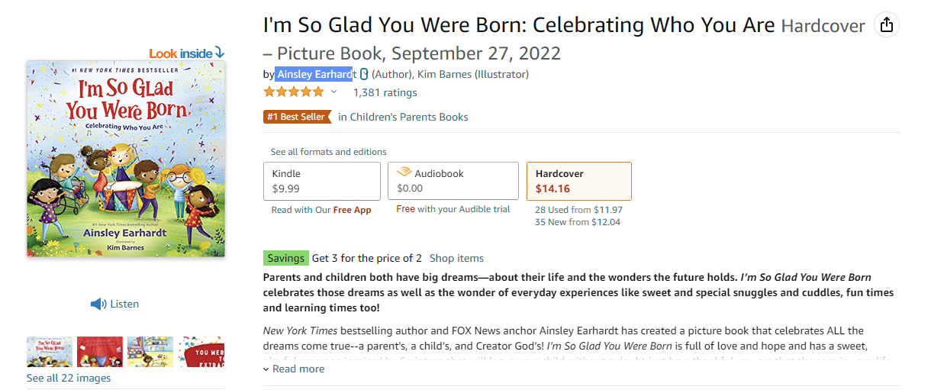This screenshot has height=390, width=931.
Task: Click the orange star rating icons
Action: tap(294, 92)
